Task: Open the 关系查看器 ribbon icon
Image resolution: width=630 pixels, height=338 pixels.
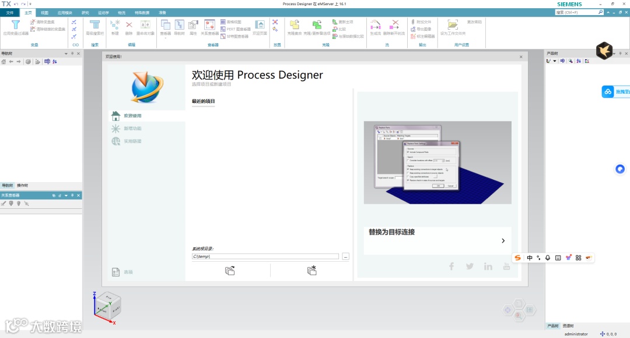Action: click(x=209, y=25)
